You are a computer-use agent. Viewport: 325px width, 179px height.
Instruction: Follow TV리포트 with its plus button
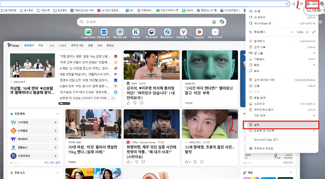(x=55, y=122)
